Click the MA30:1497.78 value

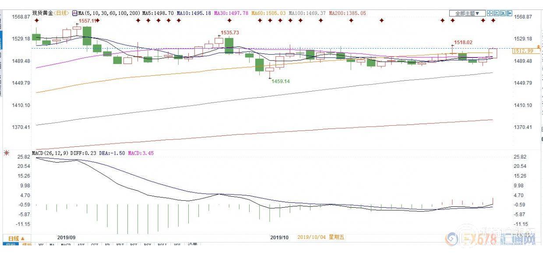click(232, 14)
